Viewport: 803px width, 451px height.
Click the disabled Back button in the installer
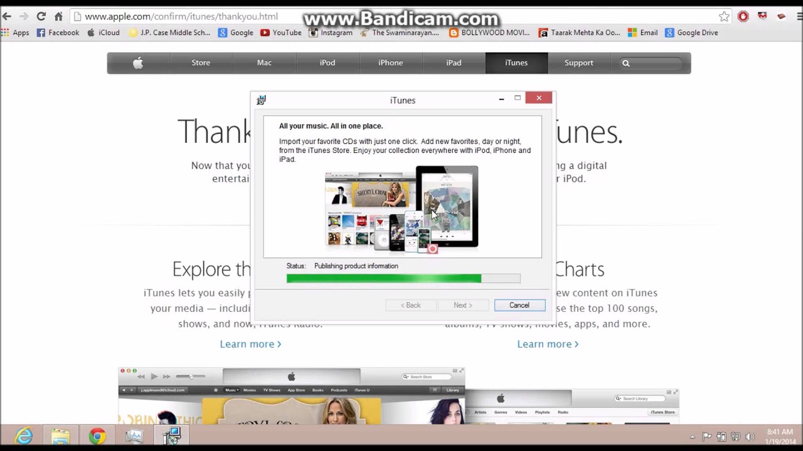click(x=411, y=305)
